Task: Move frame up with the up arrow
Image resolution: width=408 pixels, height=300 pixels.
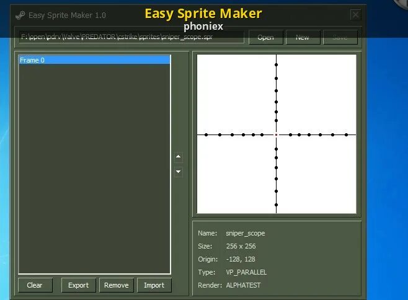Action: (x=178, y=157)
